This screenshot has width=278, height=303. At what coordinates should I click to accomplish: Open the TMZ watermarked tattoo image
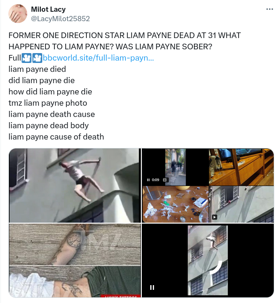[75, 261]
